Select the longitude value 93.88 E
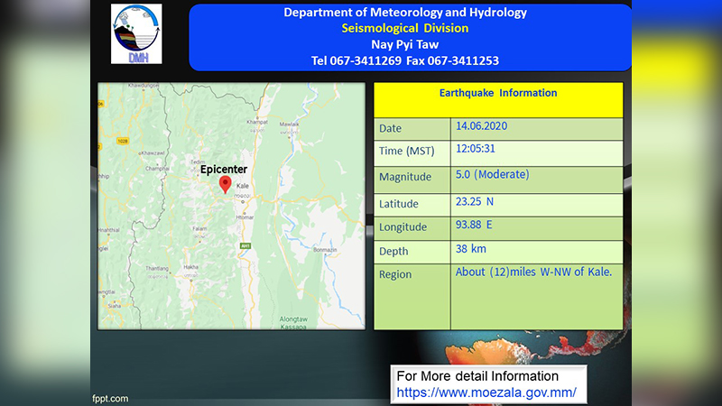This screenshot has width=722, height=406. tap(474, 225)
